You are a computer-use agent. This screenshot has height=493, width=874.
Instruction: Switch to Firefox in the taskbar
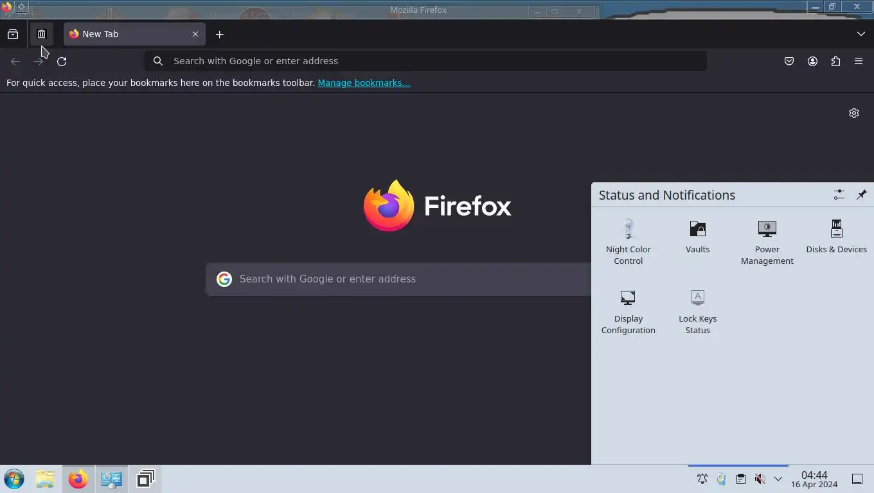click(78, 479)
